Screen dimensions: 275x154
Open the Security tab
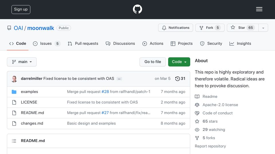(x=211, y=43)
